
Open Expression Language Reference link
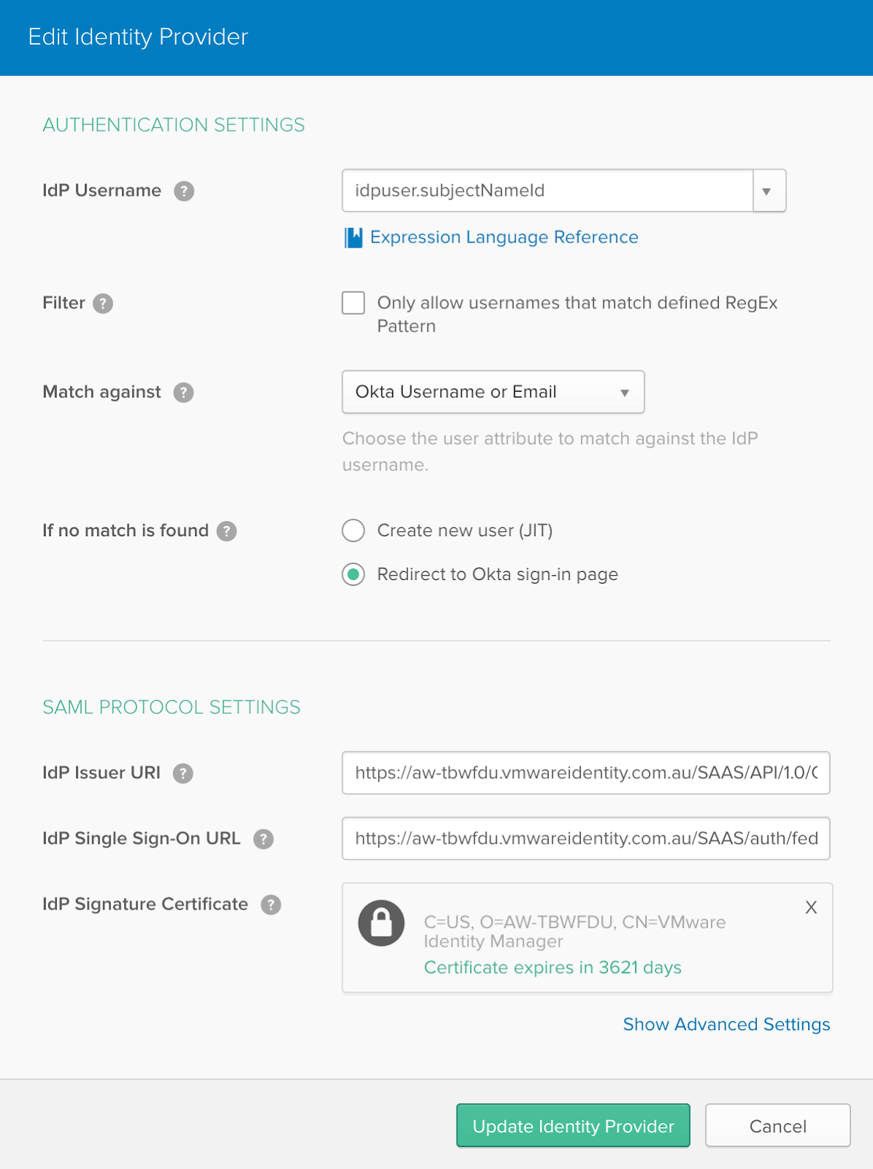503,237
